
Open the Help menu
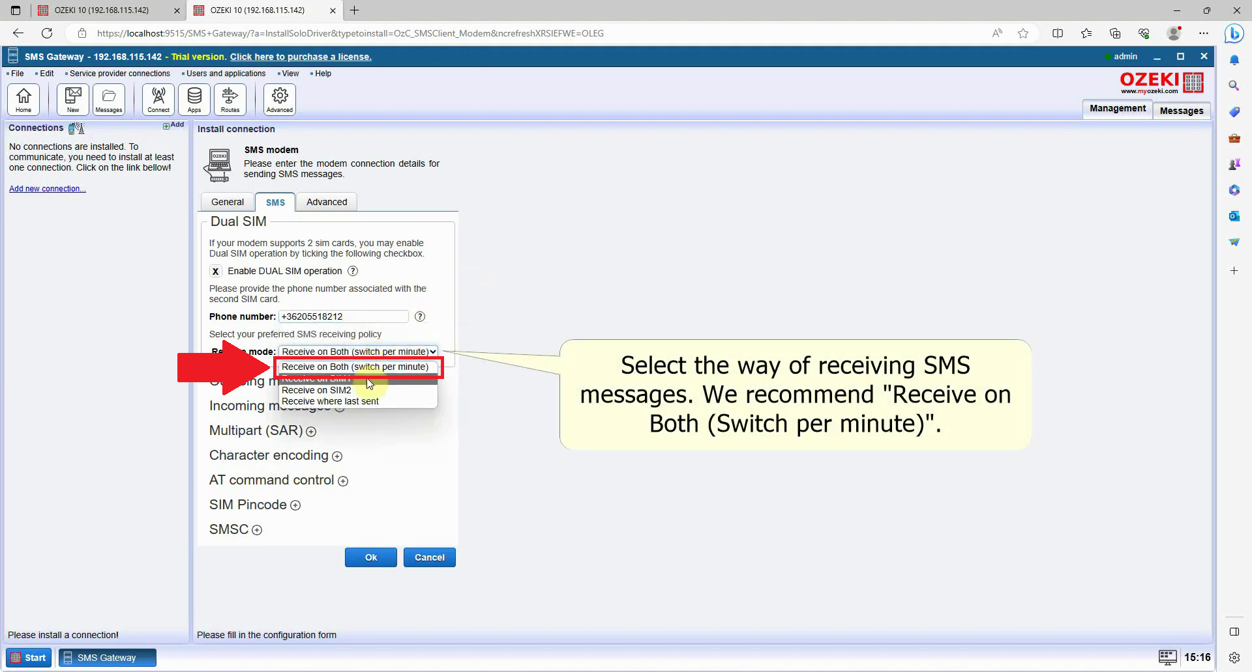coord(322,74)
